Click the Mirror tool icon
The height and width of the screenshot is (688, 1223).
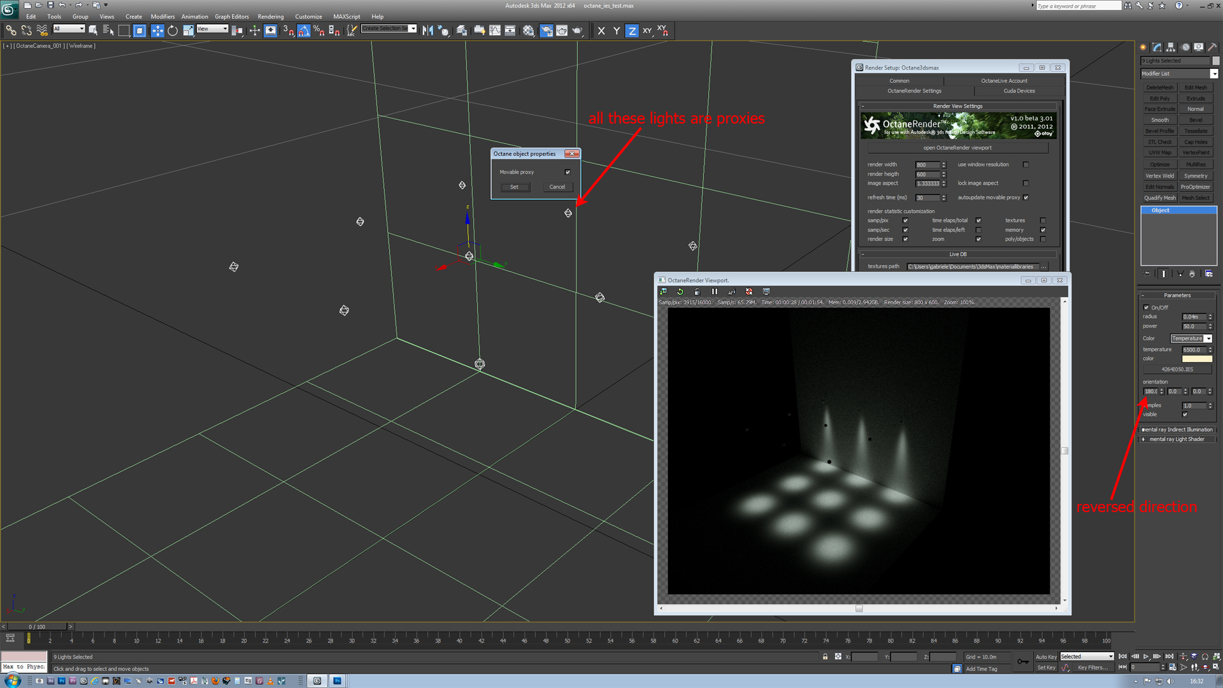(x=427, y=31)
